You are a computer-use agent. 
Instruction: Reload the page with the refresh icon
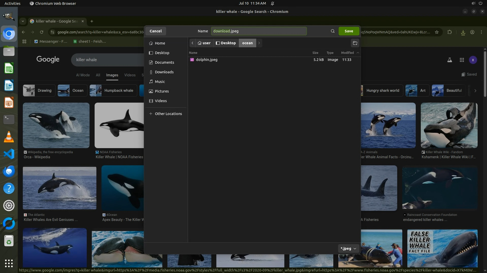pyautogui.click(x=42, y=32)
